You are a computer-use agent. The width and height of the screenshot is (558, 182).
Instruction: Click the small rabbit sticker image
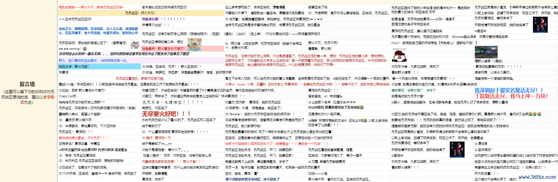pyautogui.click(x=136, y=44)
